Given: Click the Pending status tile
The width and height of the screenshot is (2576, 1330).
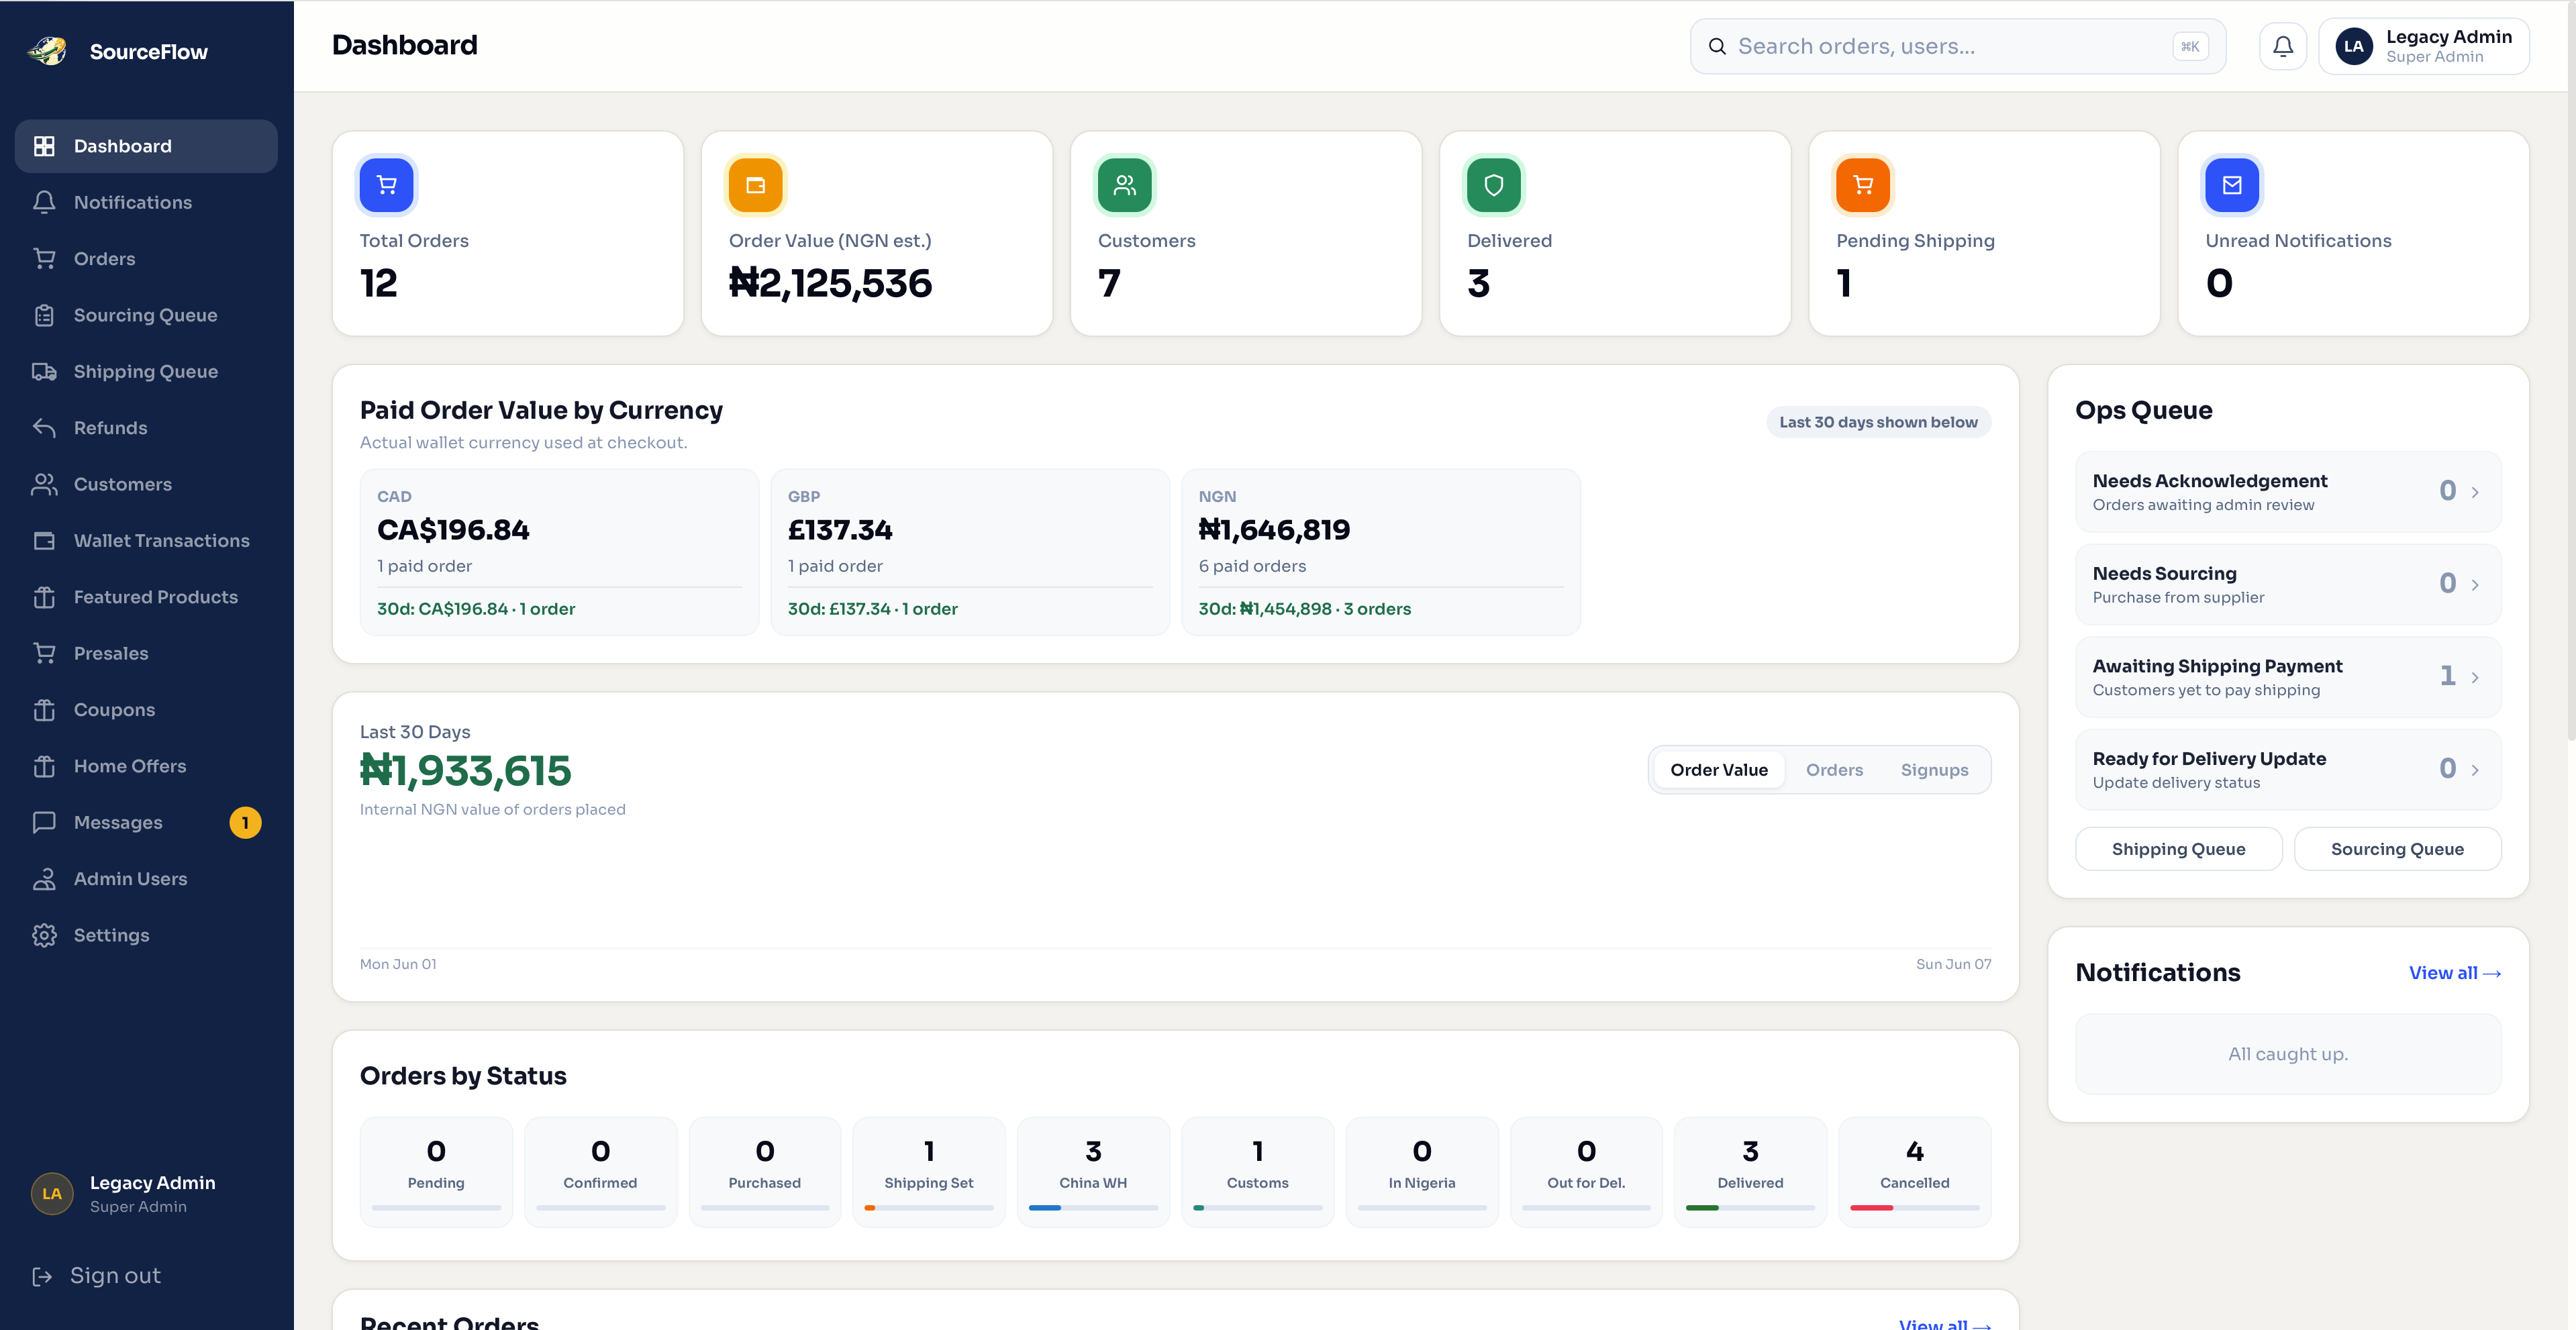Looking at the screenshot, I should (x=436, y=1172).
